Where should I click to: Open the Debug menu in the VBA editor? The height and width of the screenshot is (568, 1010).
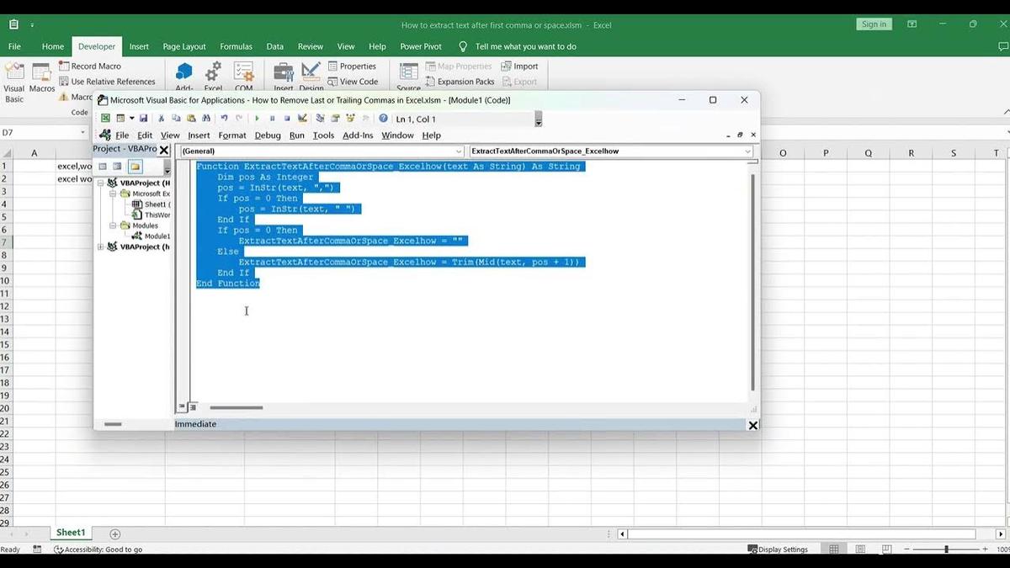tap(267, 135)
